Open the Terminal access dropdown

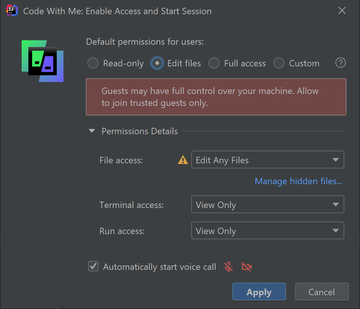point(267,205)
